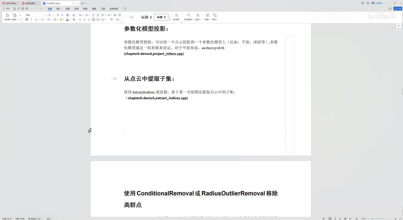Toggle Align left paragraph alignment
The image size is (403, 220).
click(x=80, y=19)
